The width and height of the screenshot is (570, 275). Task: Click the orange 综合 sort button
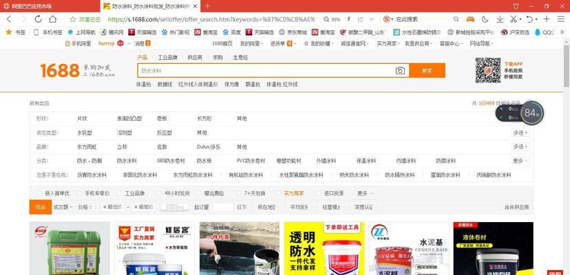(41, 207)
